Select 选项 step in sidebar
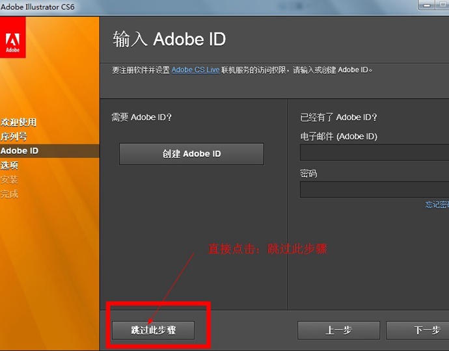Image resolution: width=449 pixels, height=351 pixels. click(x=9, y=165)
